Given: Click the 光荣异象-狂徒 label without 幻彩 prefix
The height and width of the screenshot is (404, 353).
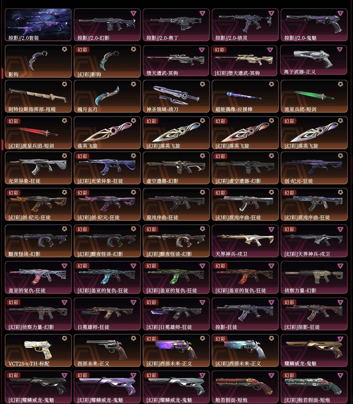Looking at the screenshot, I should (x=25, y=181).
